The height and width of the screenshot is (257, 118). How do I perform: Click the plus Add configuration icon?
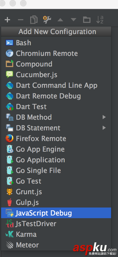coord(7,20)
